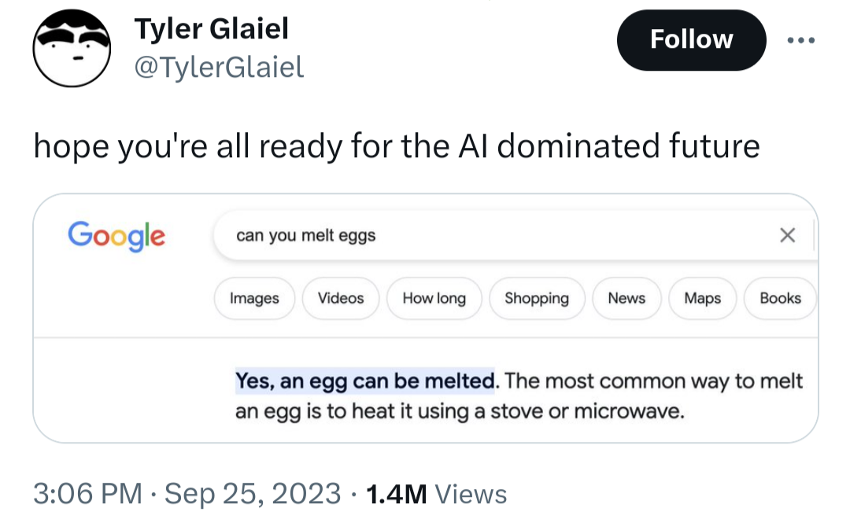Select the Videos filter chip

pyautogui.click(x=340, y=298)
